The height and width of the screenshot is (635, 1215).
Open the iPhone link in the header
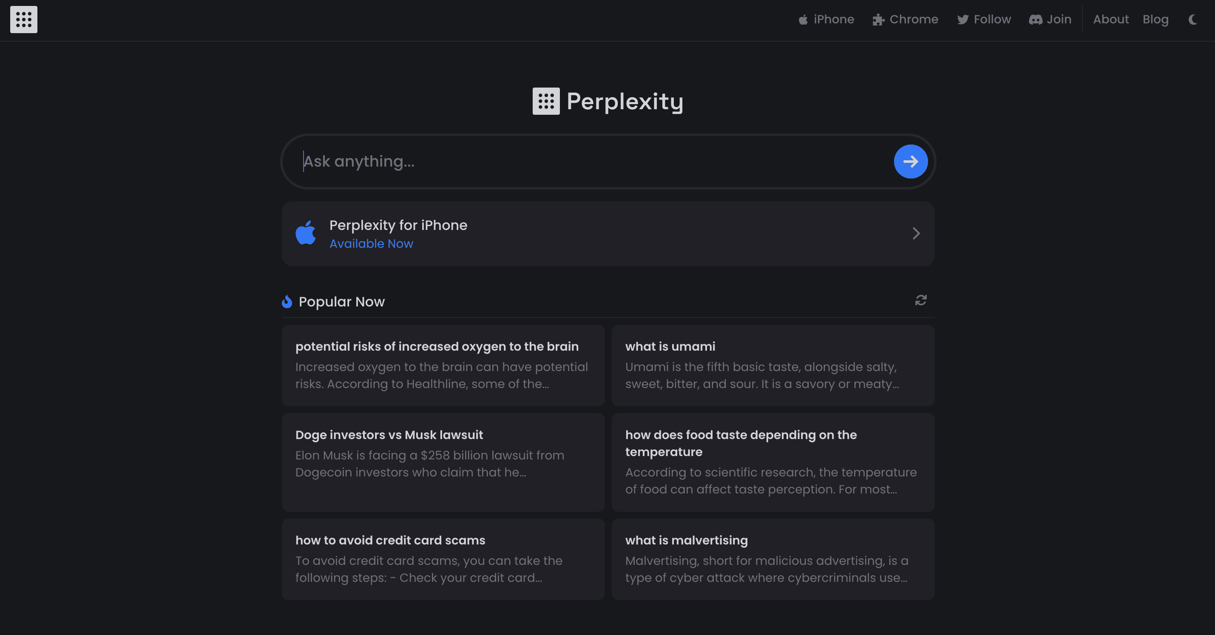pyautogui.click(x=826, y=19)
